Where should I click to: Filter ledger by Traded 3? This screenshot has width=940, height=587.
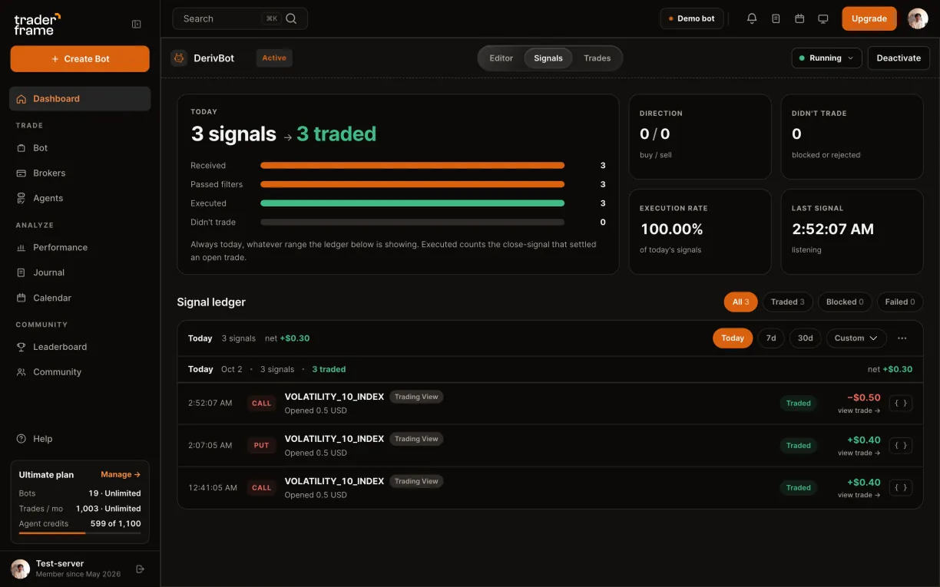788,302
